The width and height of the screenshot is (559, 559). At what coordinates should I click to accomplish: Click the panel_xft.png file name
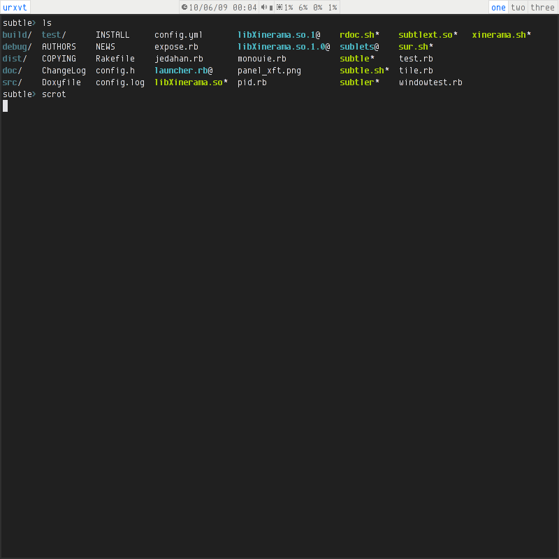point(269,71)
